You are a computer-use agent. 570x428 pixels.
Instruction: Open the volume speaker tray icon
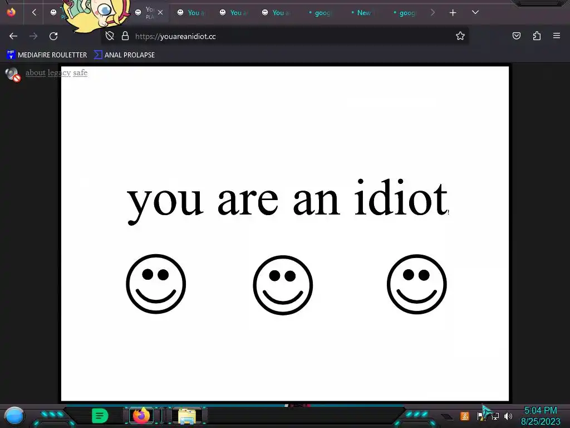(x=508, y=416)
